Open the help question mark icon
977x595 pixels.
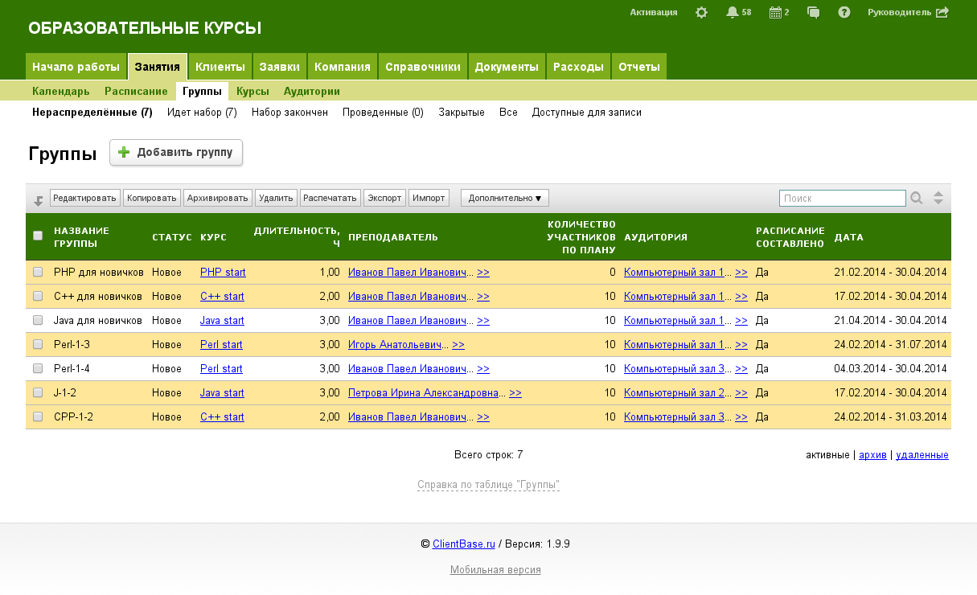(844, 12)
